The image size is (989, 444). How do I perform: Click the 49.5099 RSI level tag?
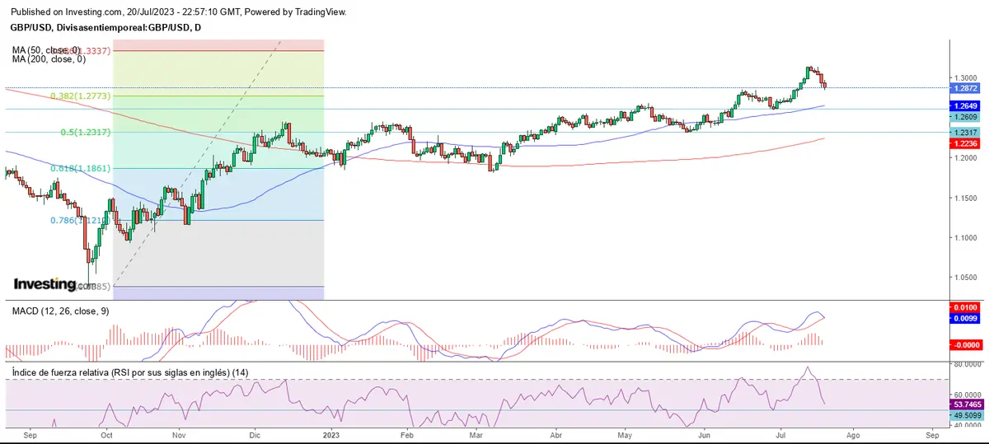[965, 416]
